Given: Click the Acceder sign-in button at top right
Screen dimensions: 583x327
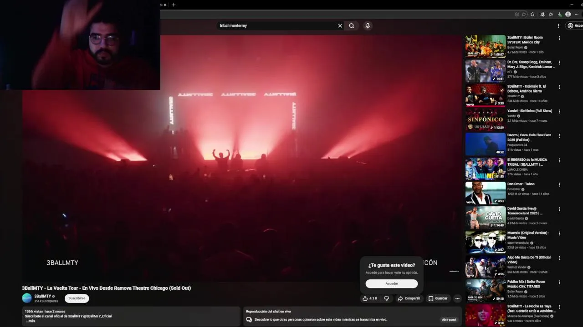Looking at the screenshot, I should pyautogui.click(x=575, y=26).
